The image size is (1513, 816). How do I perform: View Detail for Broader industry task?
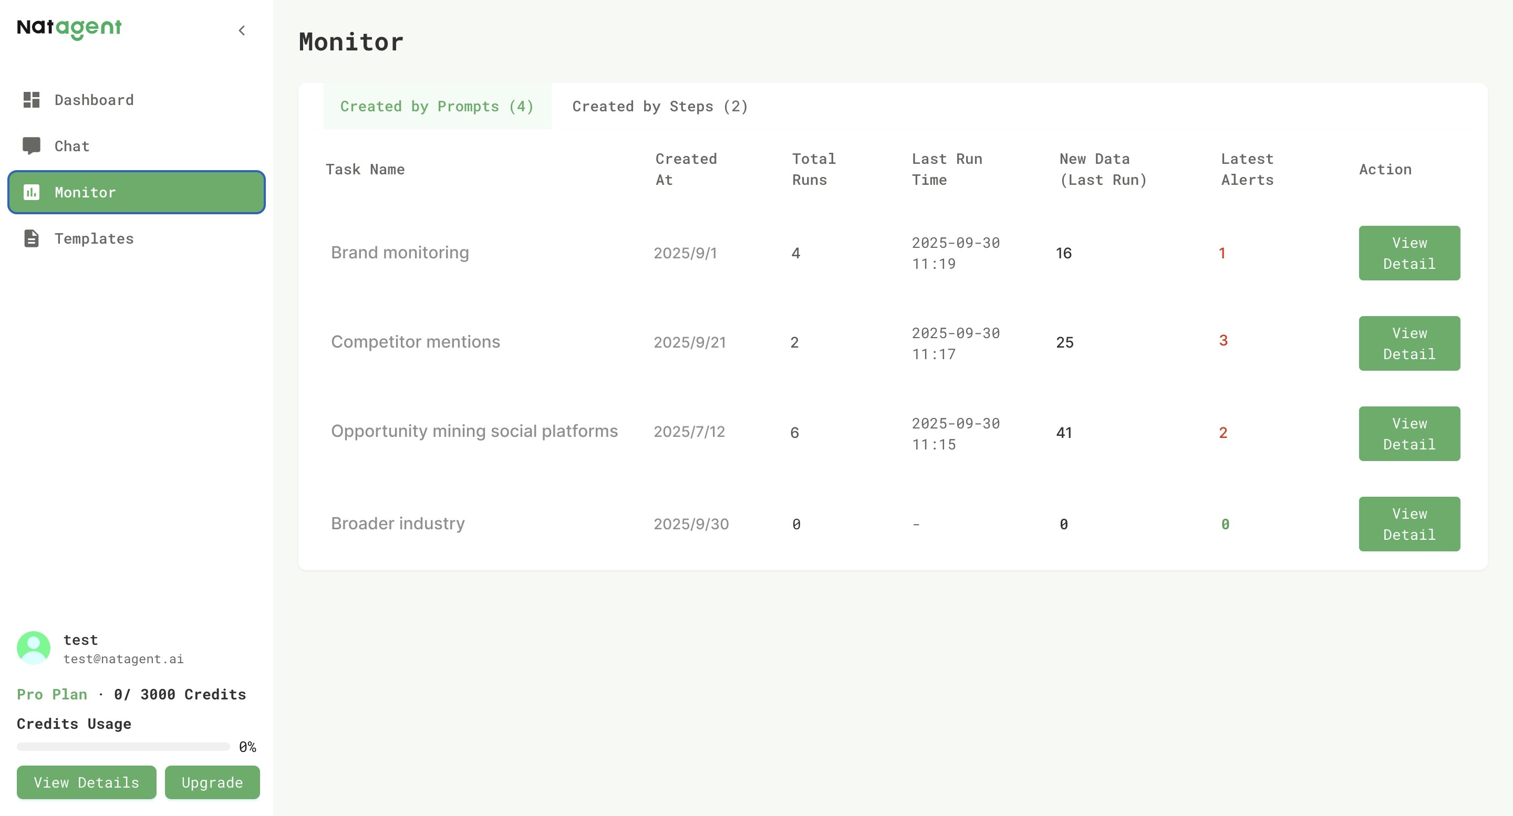click(1409, 523)
